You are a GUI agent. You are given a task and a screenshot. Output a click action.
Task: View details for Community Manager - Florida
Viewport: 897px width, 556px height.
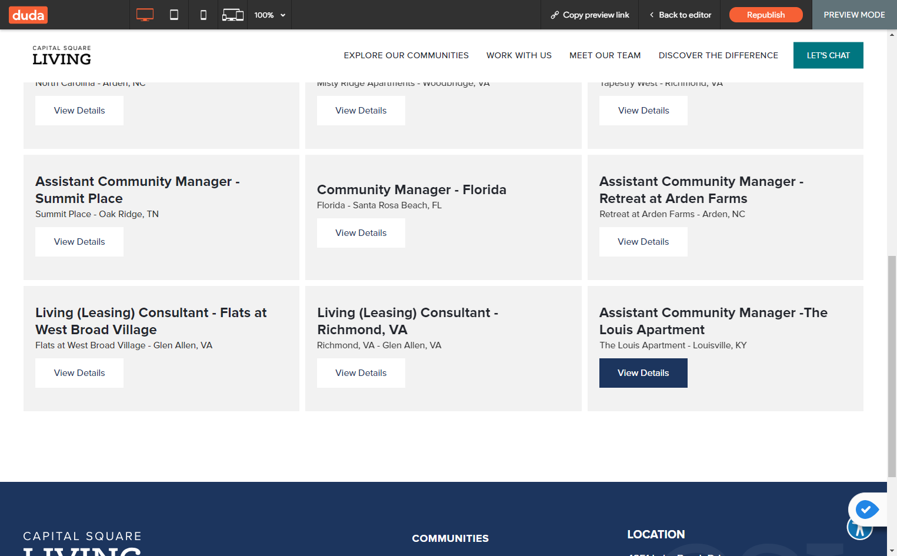click(x=361, y=233)
